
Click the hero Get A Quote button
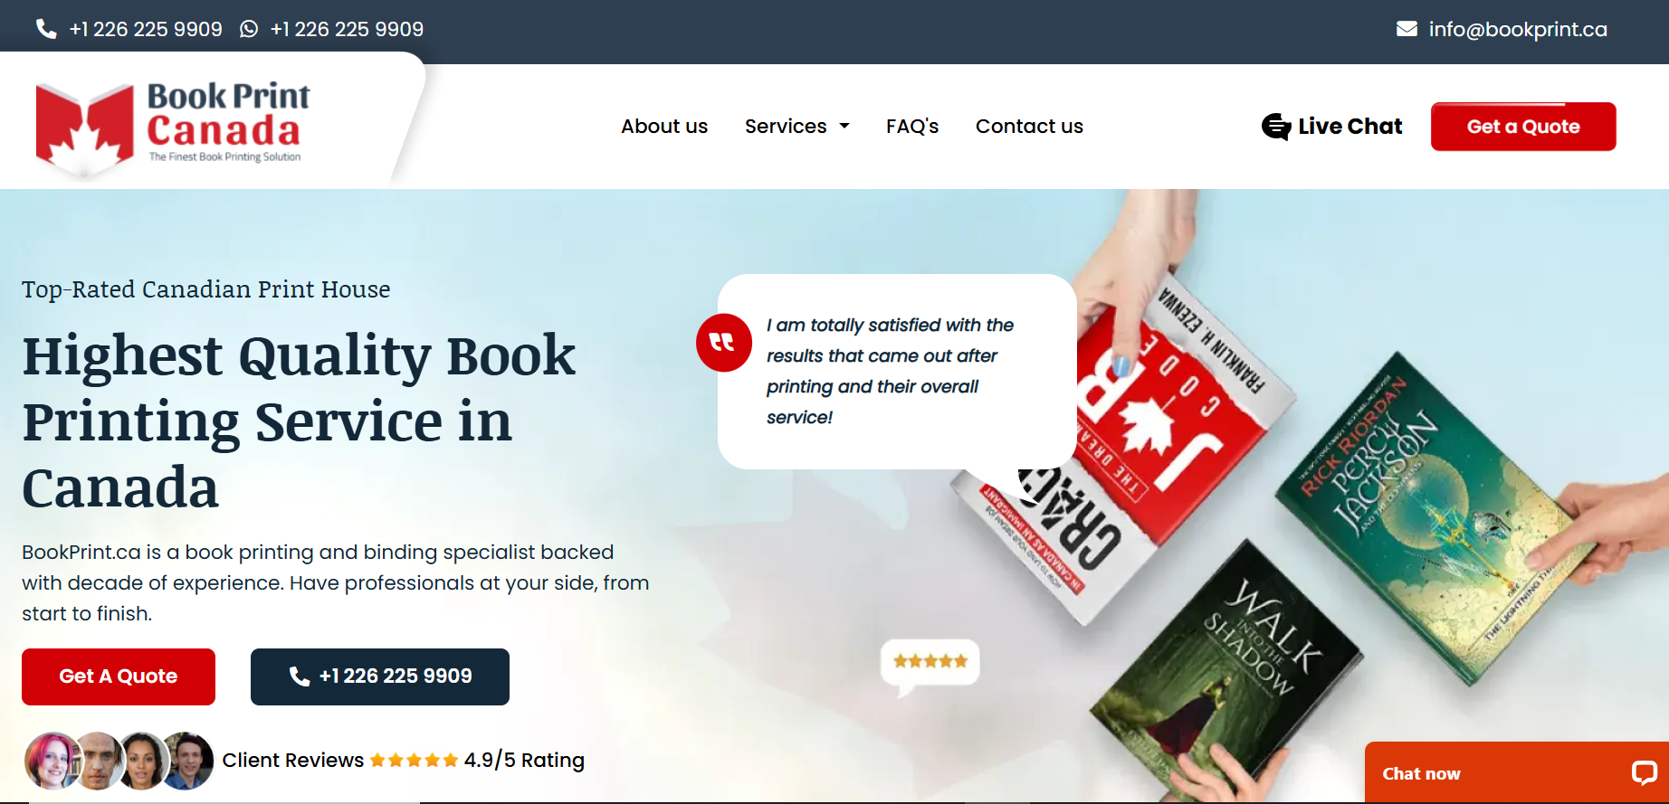coord(119,676)
